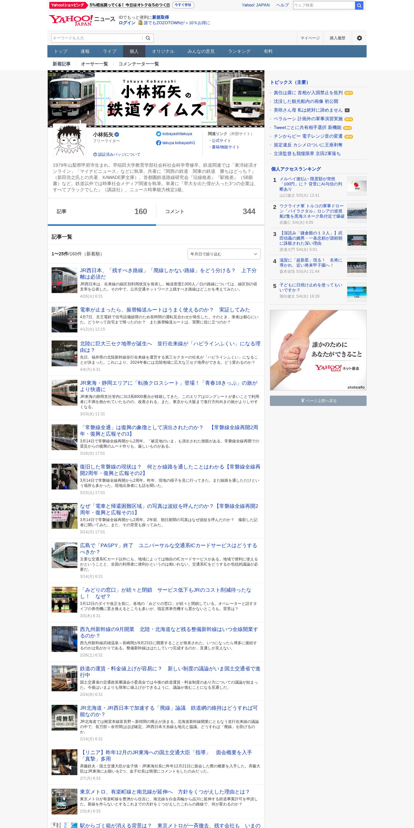Click the マイページ button
414x828 pixels.
(310, 38)
